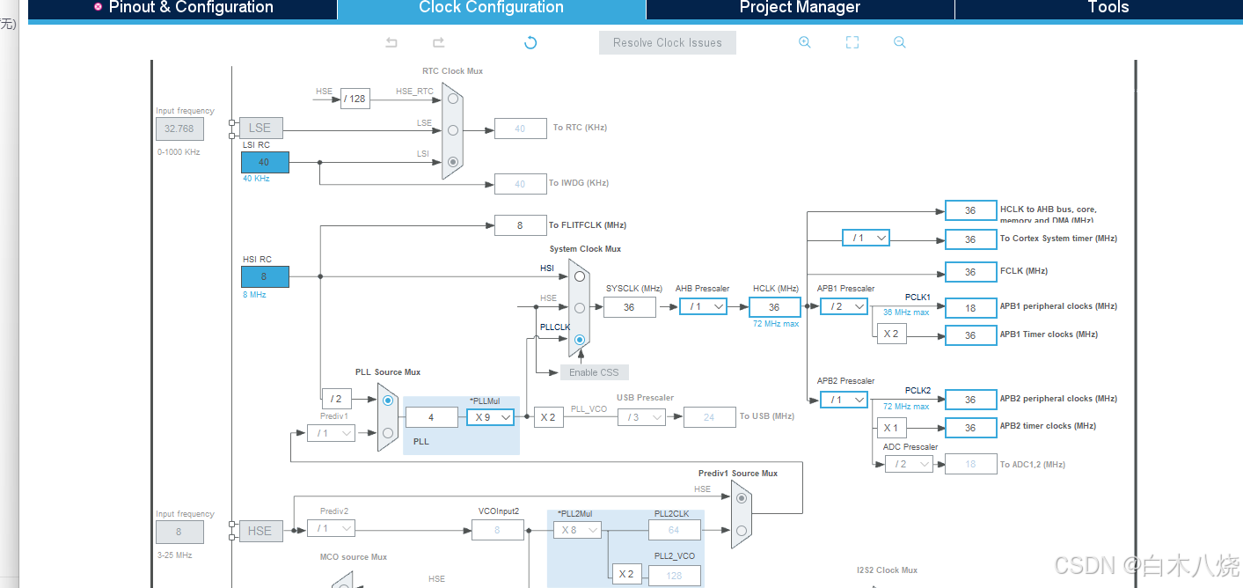Select LSE in the RTC Clock Mux
Viewport: 1243px width, 588px height.
453,130
